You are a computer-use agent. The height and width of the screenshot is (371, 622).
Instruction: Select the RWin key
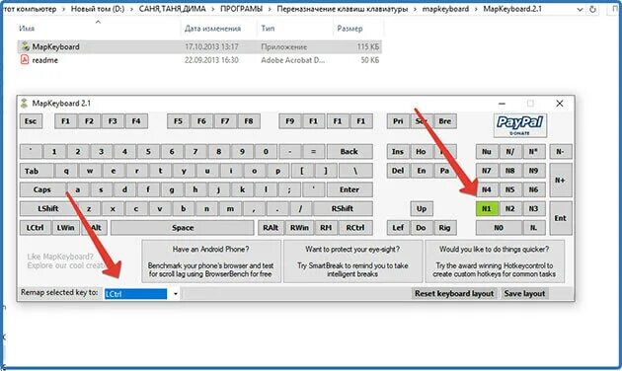click(x=299, y=228)
